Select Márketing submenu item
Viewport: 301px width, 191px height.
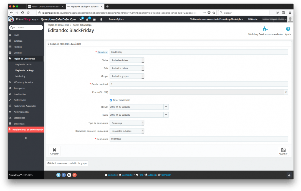coord(20,76)
